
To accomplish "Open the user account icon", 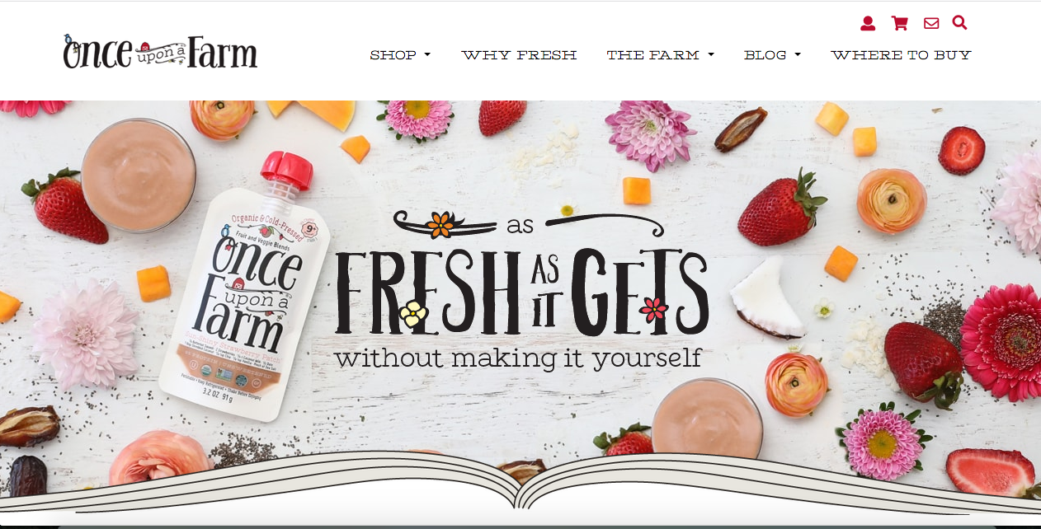I will 867,23.
